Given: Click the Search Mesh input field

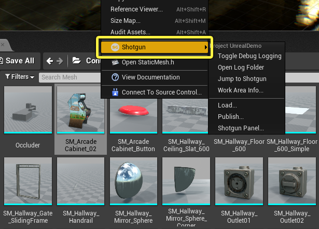Looking at the screenshot, I should click(x=70, y=77).
